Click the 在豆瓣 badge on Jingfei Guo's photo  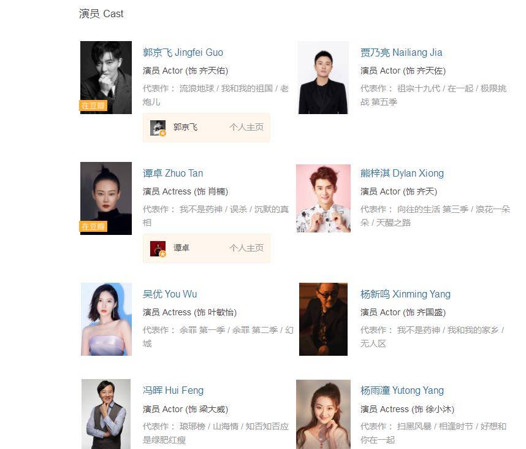click(93, 106)
